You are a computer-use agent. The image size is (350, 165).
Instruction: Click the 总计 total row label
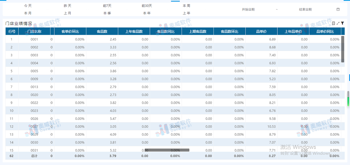(x=34, y=156)
